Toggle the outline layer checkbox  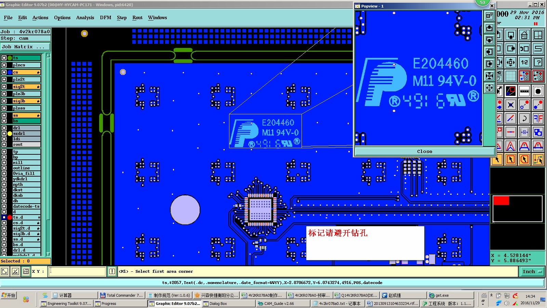click(4, 168)
